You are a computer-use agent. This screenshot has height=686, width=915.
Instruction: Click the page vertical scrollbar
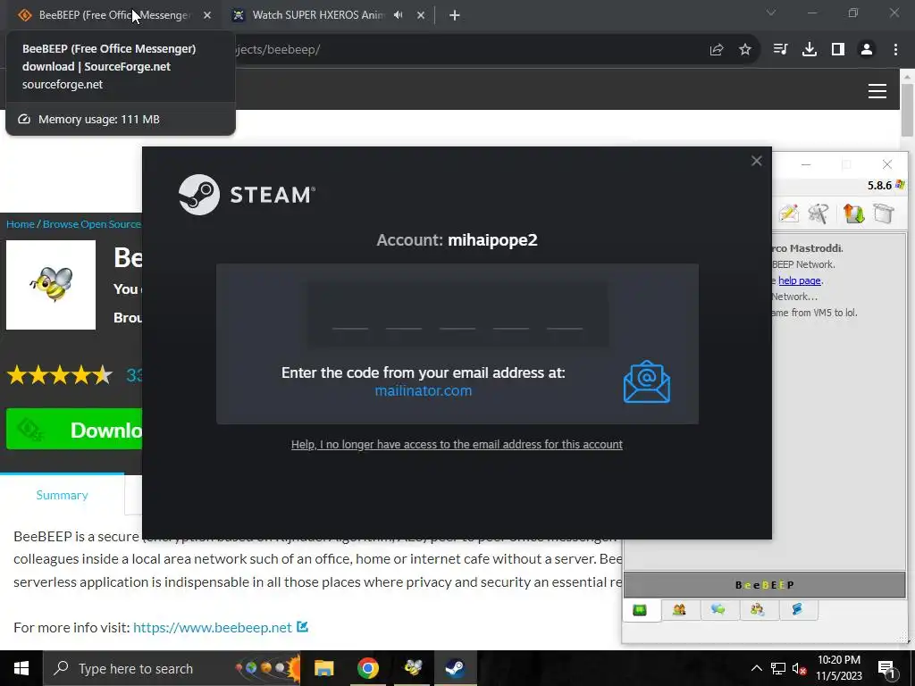(908, 109)
